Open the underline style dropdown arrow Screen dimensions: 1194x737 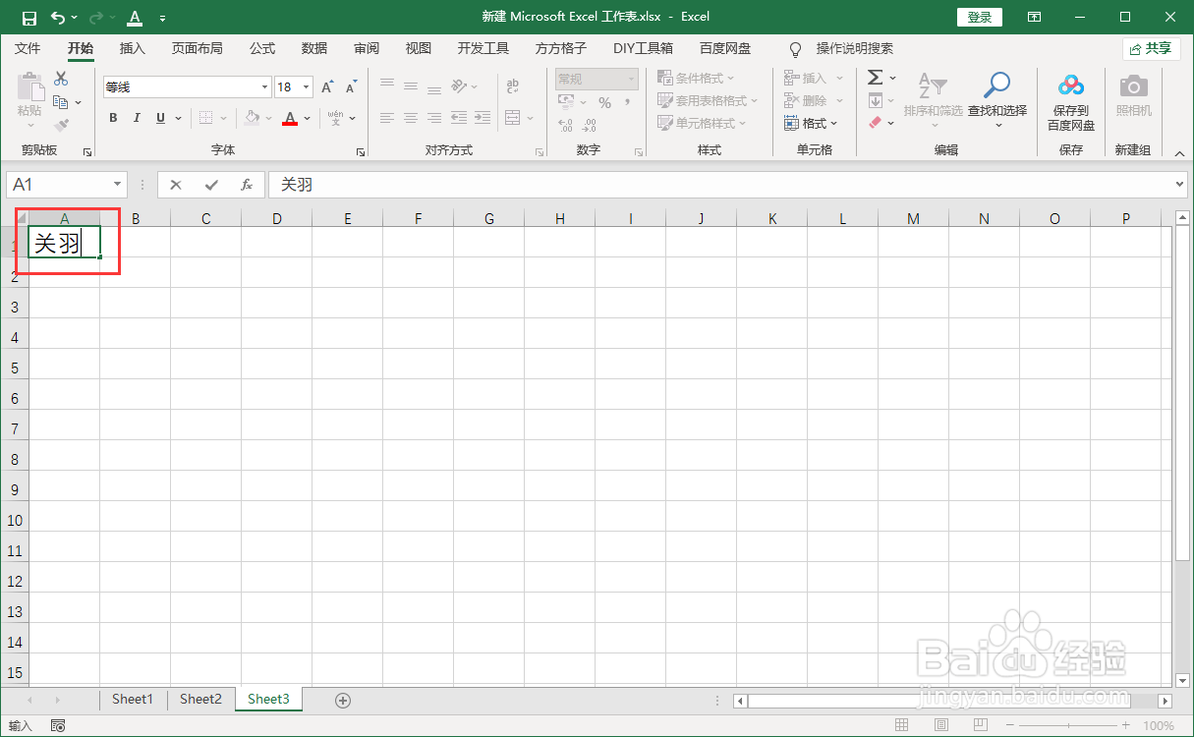click(x=178, y=118)
